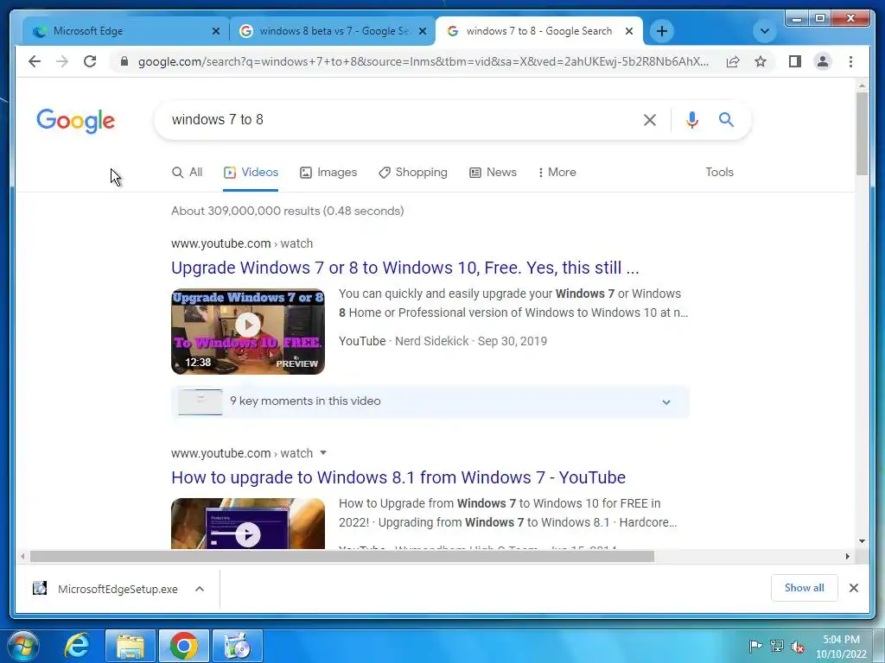This screenshot has width=885, height=663.
Task: Click the vertical scrollbar thumb
Action: coord(862,134)
